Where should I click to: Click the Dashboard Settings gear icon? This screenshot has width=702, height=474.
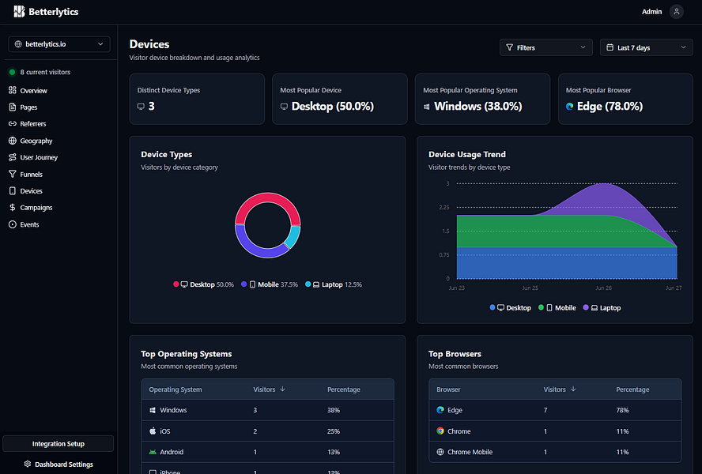[28, 464]
